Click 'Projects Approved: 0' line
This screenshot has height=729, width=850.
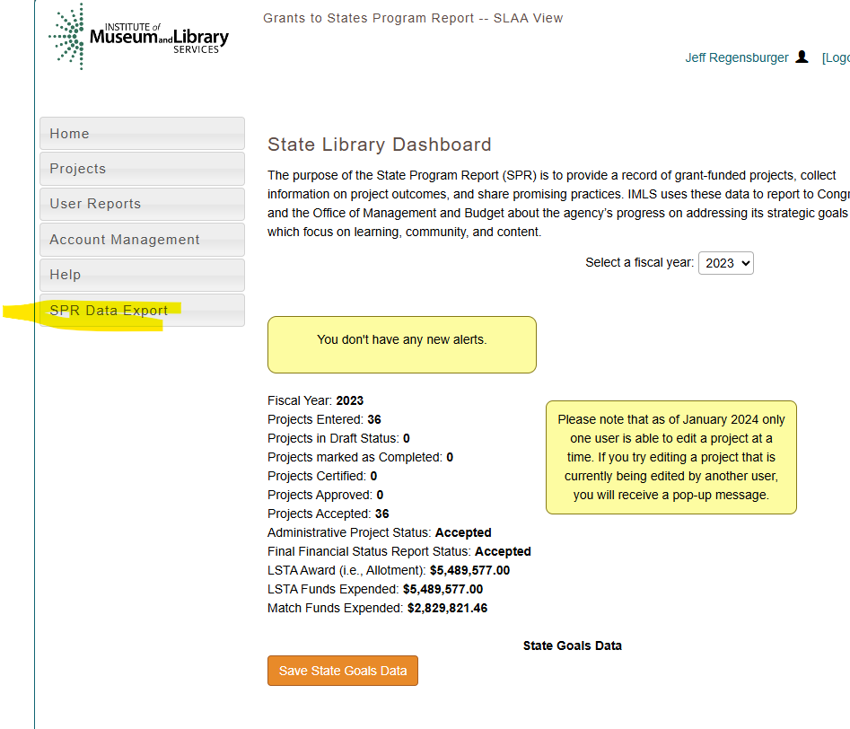pos(325,496)
